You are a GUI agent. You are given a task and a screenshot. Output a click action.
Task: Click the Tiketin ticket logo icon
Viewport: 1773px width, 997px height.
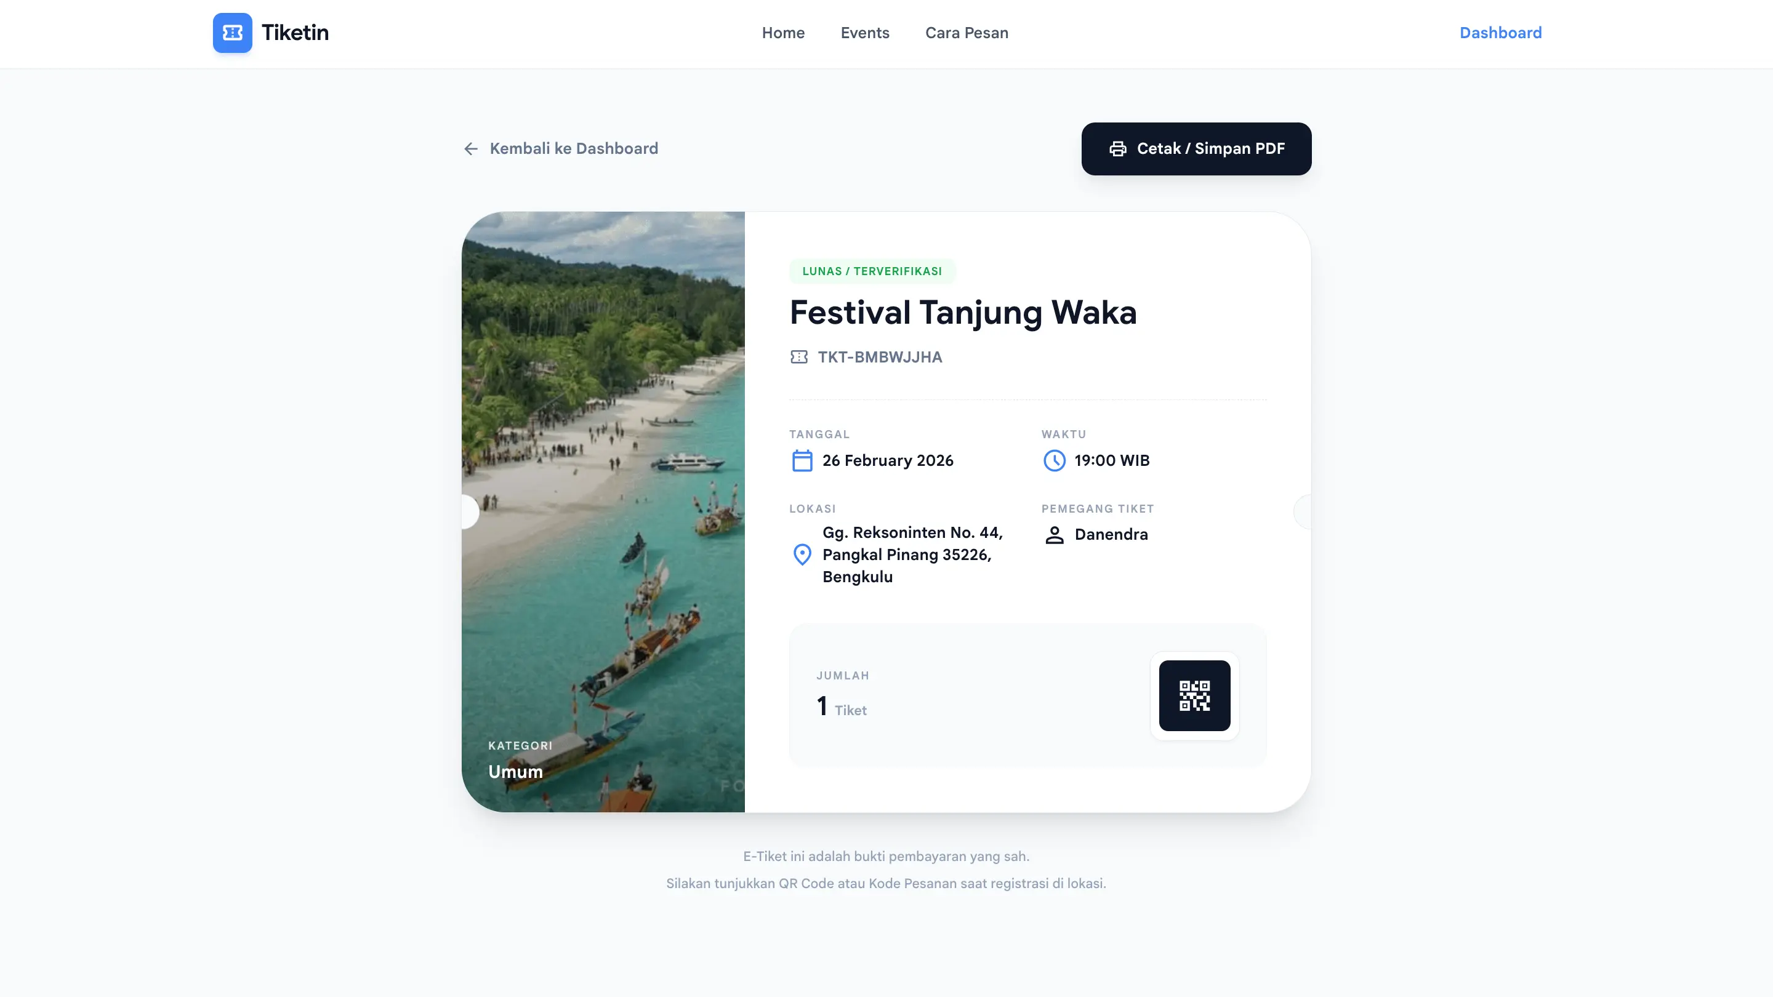click(232, 33)
